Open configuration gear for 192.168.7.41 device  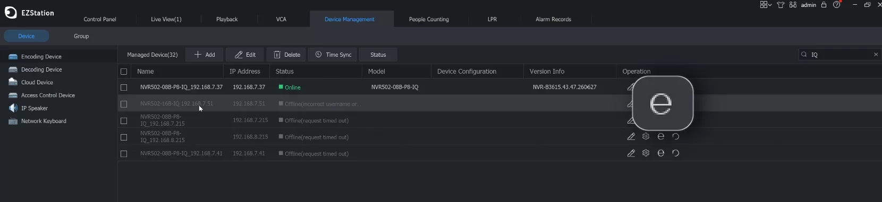[646, 153]
